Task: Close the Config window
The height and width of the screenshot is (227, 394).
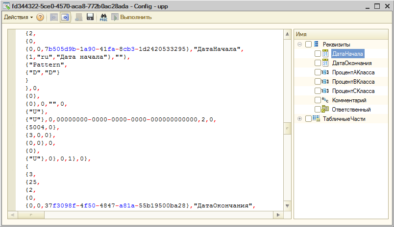Action: pos(387,6)
